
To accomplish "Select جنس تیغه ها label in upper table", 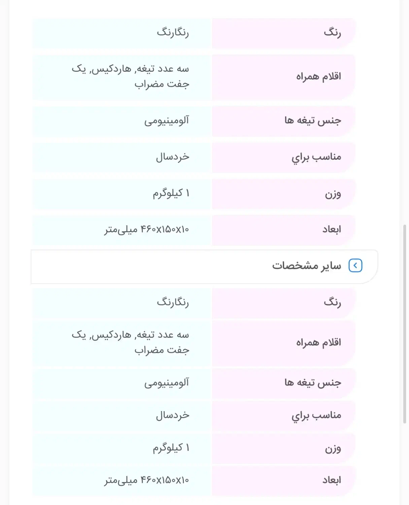I will 313,121.
